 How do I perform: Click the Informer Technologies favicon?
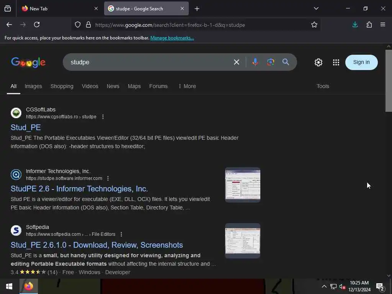click(16, 175)
